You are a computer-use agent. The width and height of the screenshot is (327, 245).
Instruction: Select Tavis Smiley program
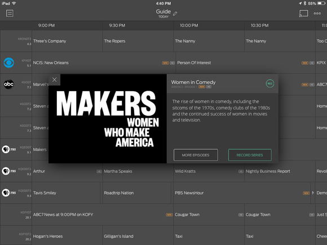click(66, 193)
